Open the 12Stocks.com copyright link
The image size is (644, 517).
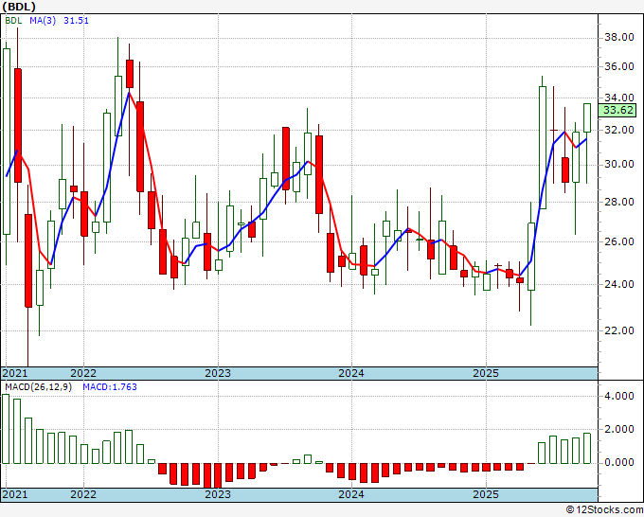click(604, 510)
